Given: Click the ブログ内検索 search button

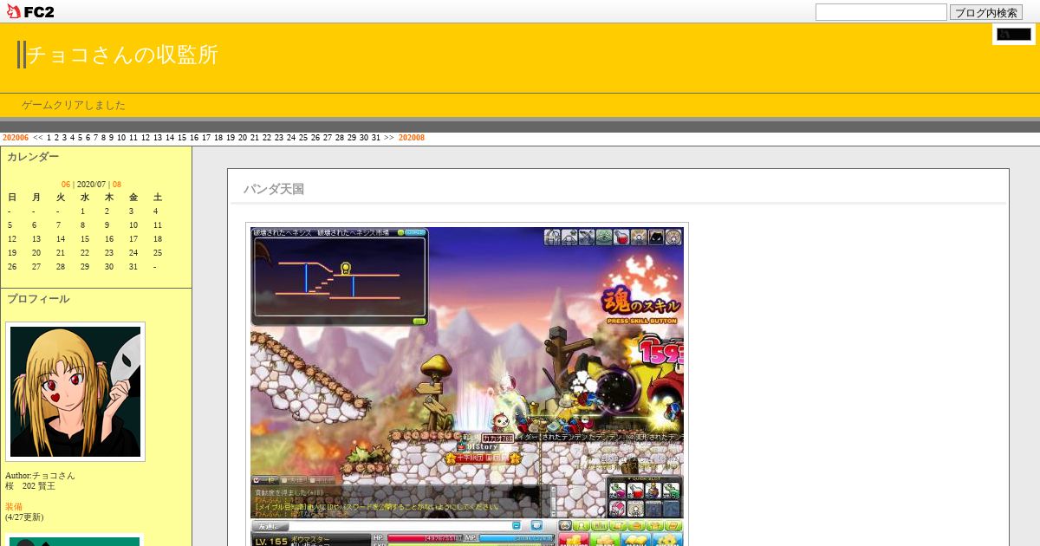Looking at the screenshot, I should click(x=986, y=12).
